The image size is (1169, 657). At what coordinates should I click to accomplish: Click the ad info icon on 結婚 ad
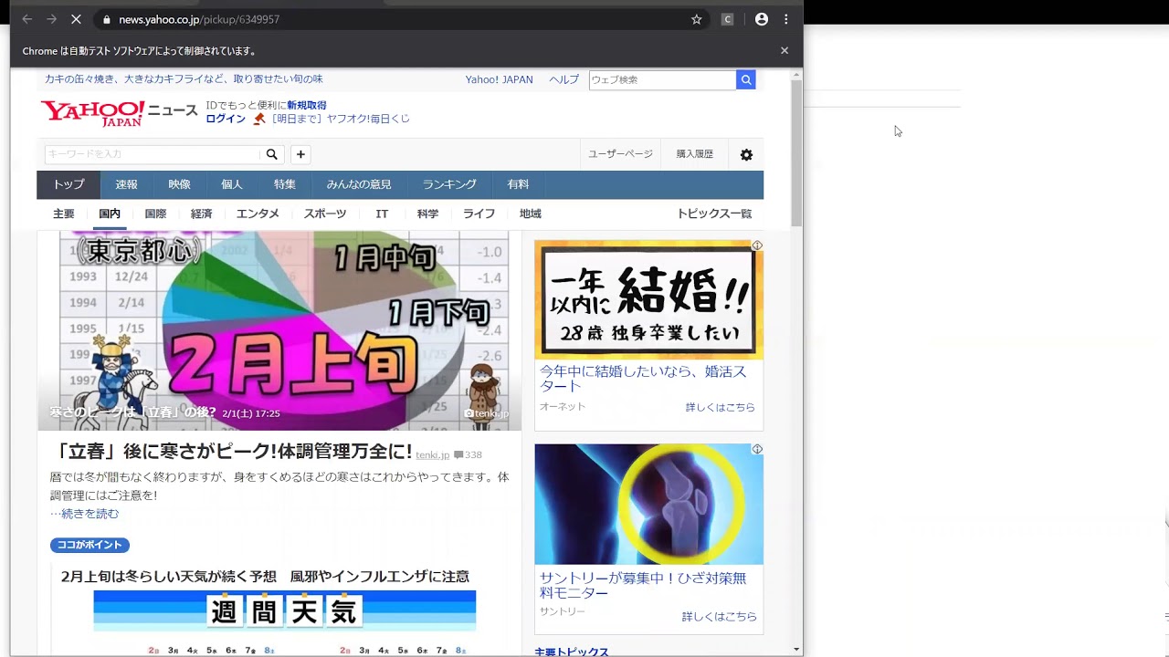pyautogui.click(x=757, y=245)
